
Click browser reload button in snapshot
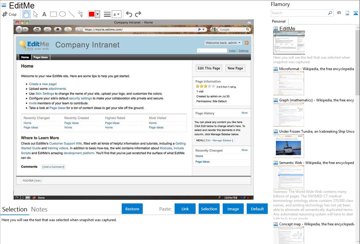37,29
